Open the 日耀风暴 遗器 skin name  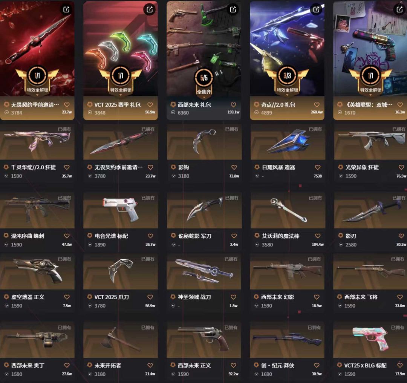(x=278, y=167)
